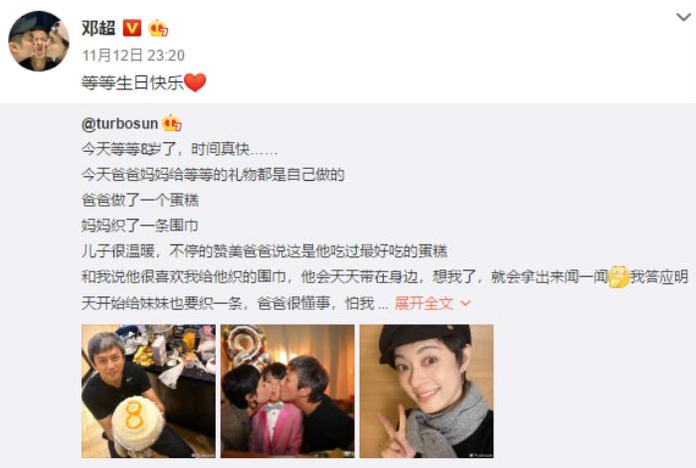Viewport: 696px width, 468px height.
Task: Click the post text 等等生日快乐
Action: tap(132, 82)
